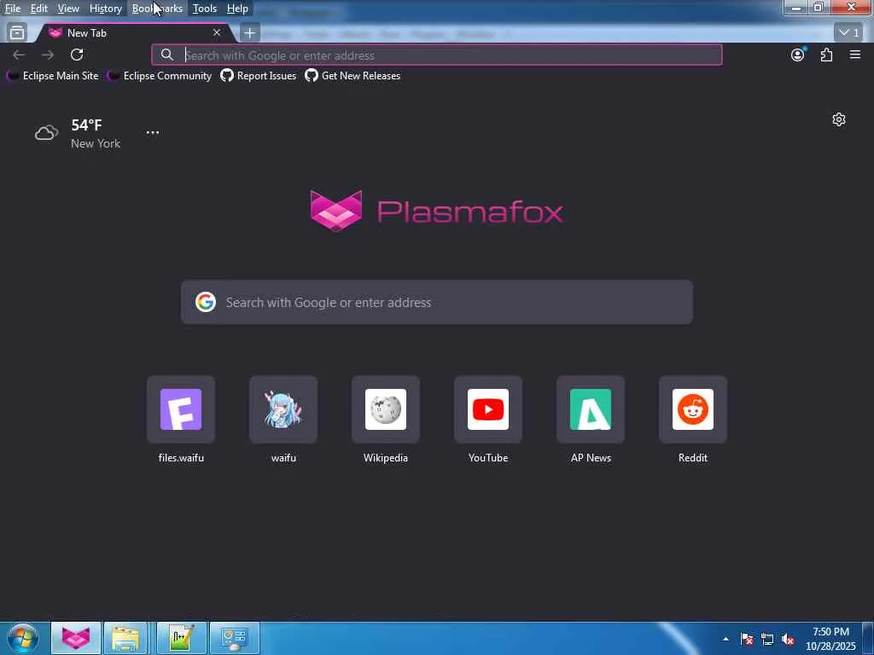Open Eclipse Community bookmark
The width and height of the screenshot is (874, 655).
click(160, 76)
